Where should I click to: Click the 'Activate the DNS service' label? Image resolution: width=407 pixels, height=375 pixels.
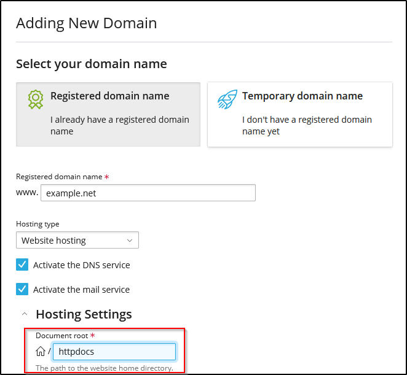(81, 265)
